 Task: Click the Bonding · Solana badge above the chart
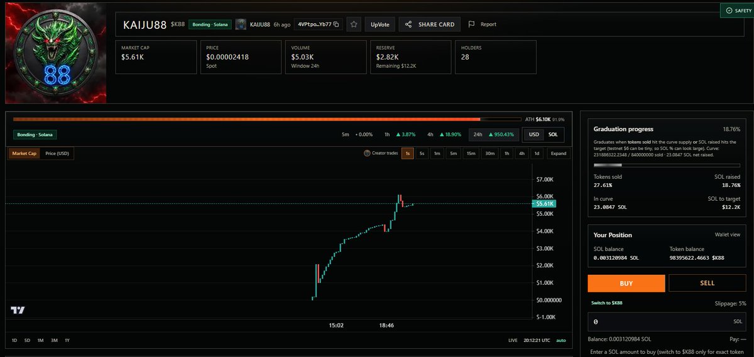click(x=35, y=135)
